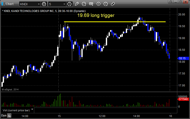This screenshot has width=190, height=119.
Task: Start bar replay with play icon
Action: (98, 4)
